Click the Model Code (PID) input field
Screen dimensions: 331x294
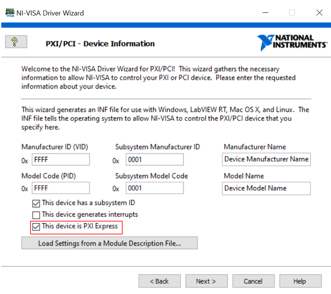[x=61, y=188]
